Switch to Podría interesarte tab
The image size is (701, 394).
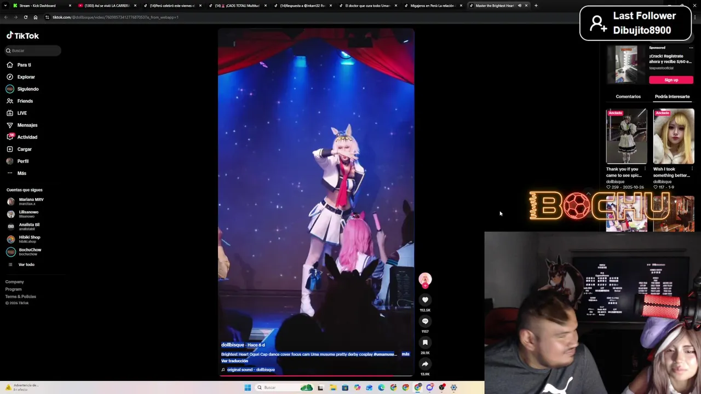coord(672,96)
